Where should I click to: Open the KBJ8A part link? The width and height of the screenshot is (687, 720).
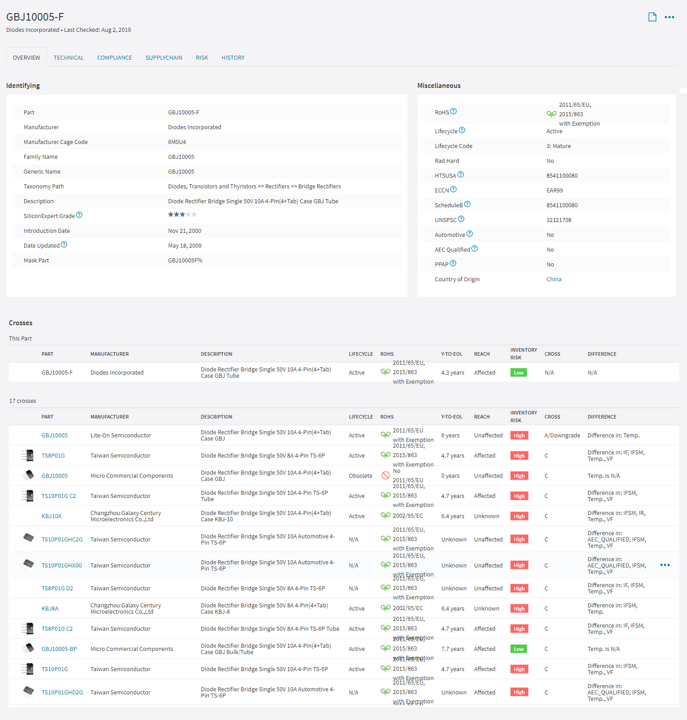50,608
